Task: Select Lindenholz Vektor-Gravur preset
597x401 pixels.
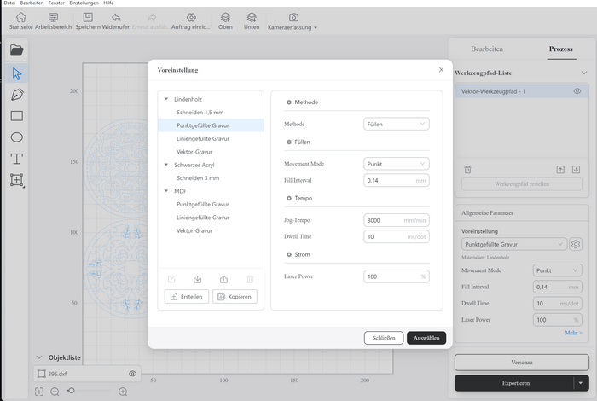Action: tap(211, 152)
